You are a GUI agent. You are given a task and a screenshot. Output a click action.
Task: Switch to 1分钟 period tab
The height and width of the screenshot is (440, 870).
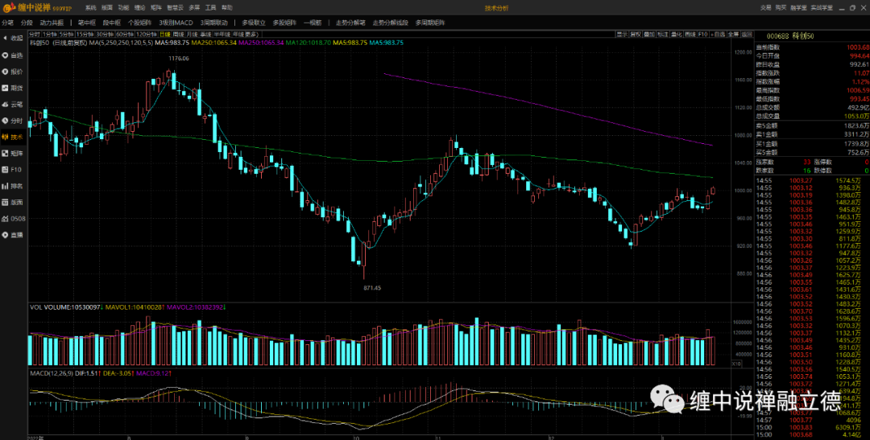coord(50,35)
